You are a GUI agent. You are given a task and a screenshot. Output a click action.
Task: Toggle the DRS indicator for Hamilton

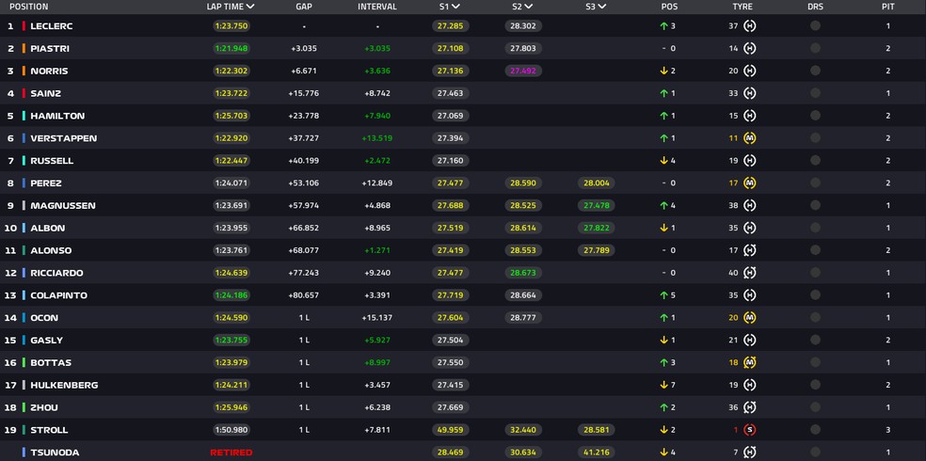(815, 116)
